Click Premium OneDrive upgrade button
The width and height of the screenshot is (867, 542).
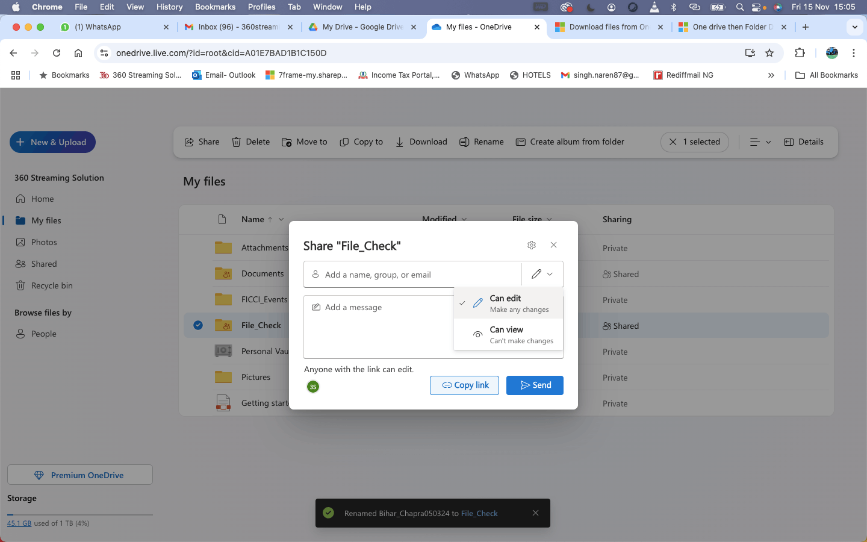[x=80, y=475]
